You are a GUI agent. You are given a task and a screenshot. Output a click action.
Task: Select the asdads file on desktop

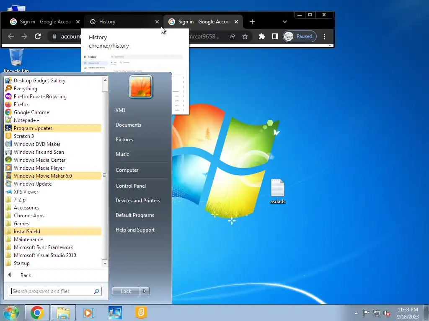(278, 191)
